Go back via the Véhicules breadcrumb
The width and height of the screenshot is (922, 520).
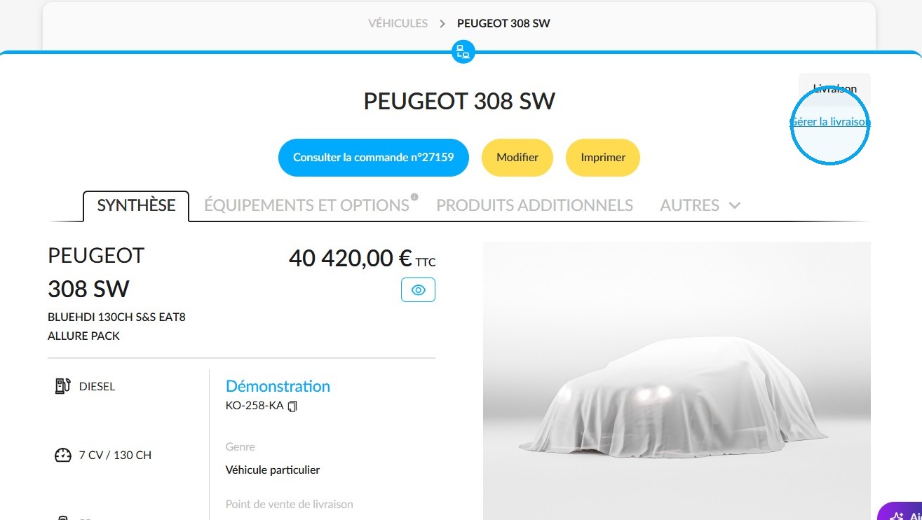(x=398, y=23)
